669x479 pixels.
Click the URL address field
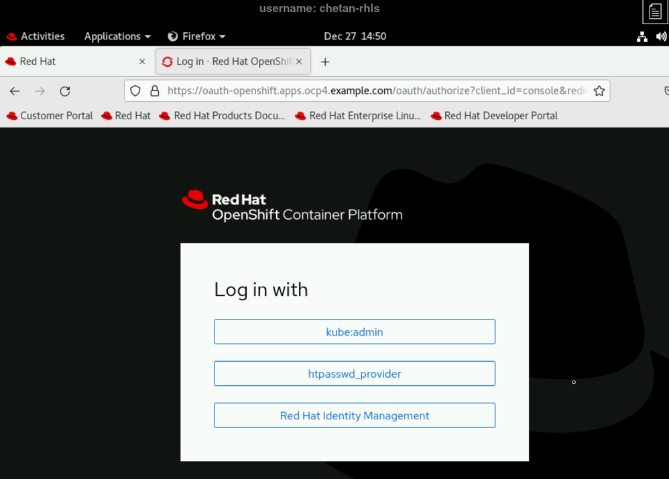(x=375, y=91)
